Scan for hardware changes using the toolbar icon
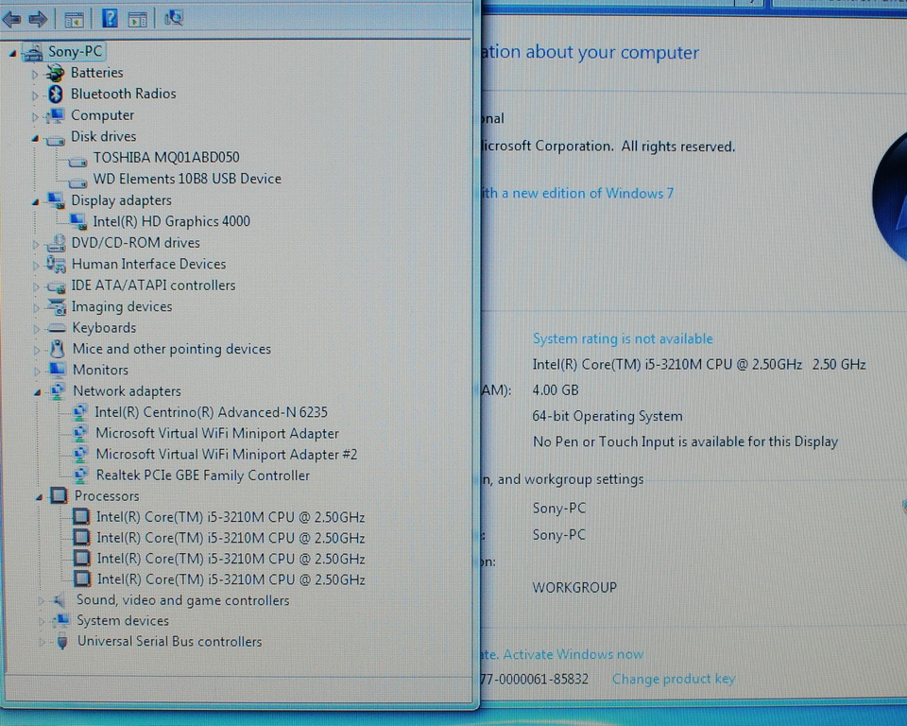 click(x=174, y=19)
